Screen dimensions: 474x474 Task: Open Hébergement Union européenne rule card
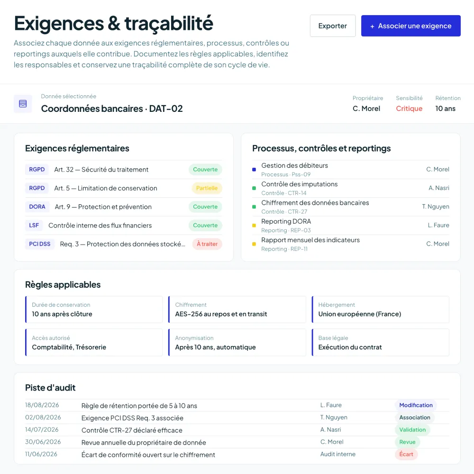[380, 310]
